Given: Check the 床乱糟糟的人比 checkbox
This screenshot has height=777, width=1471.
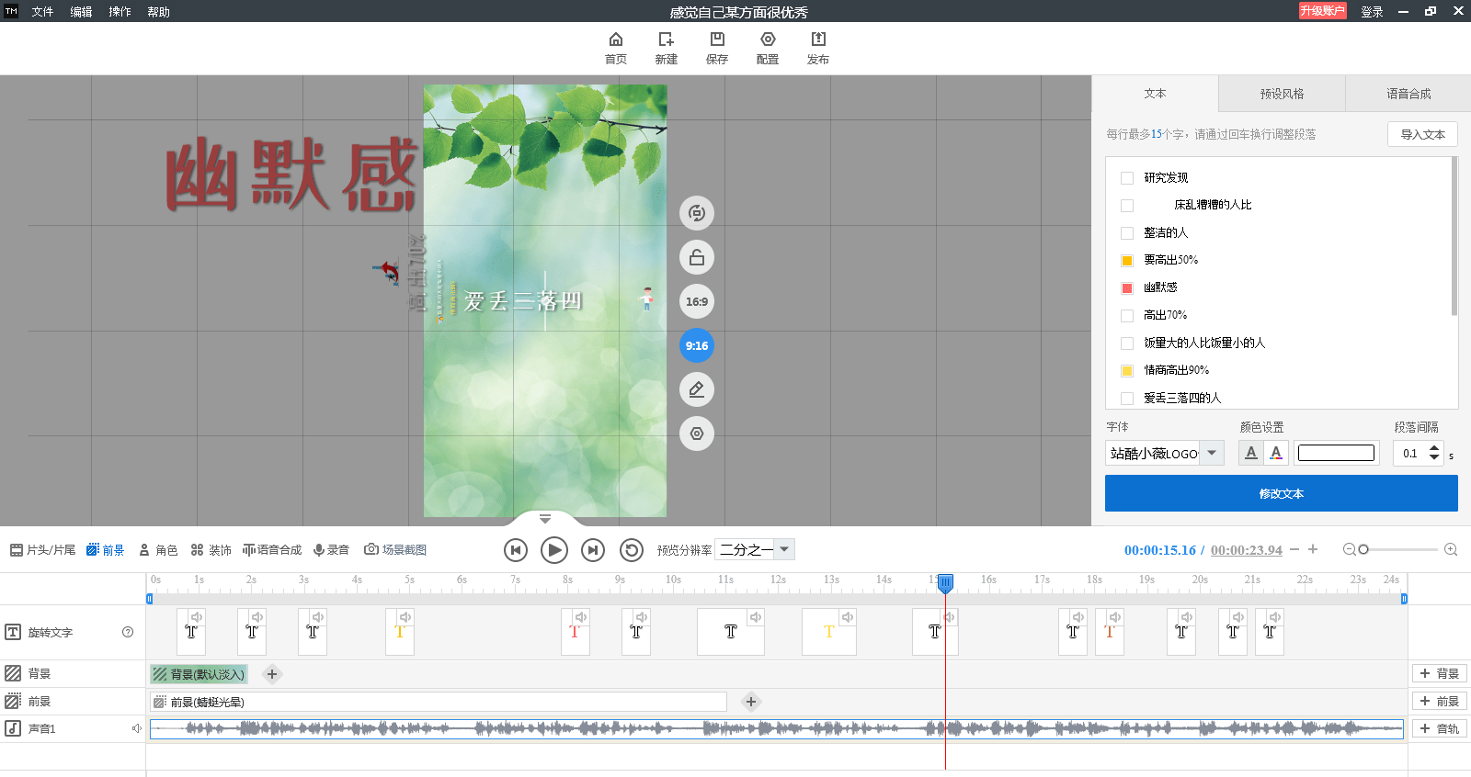Looking at the screenshot, I should point(1127,206).
